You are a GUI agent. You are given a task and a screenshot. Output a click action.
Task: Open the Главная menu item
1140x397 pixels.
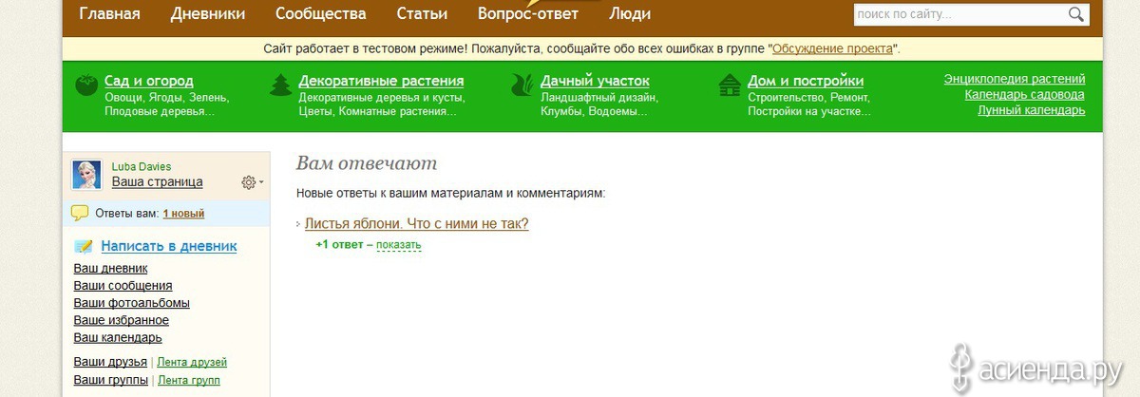pyautogui.click(x=109, y=13)
